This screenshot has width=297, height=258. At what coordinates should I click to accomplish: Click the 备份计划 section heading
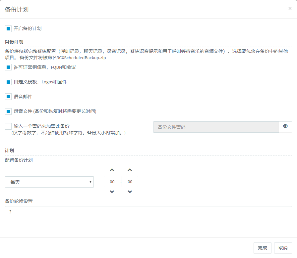pyautogui.click(x=14, y=42)
